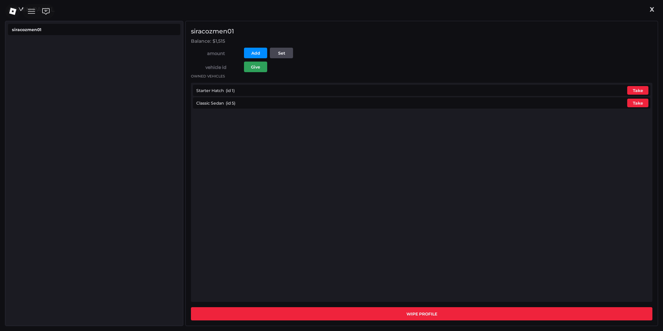Click the siracozmen01 profile heading
Viewport: 663px width, 331px height.
tap(212, 31)
